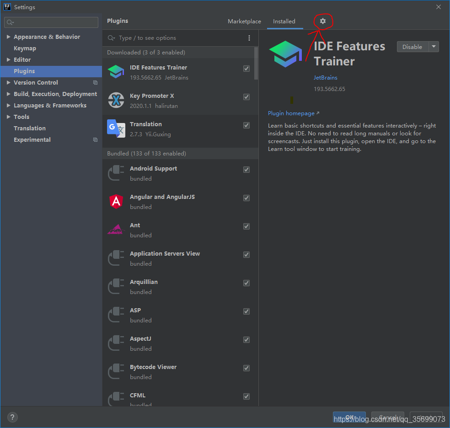The width and height of the screenshot is (450, 428).
Task: Click the ASP plug icon
Action: pos(116,315)
